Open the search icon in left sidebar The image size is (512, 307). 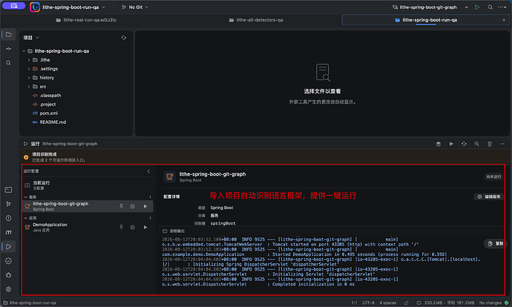pyautogui.click(x=8, y=63)
